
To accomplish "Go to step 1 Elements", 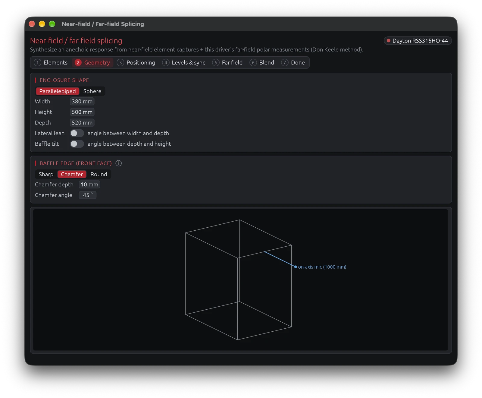I will (x=51, y=62).
